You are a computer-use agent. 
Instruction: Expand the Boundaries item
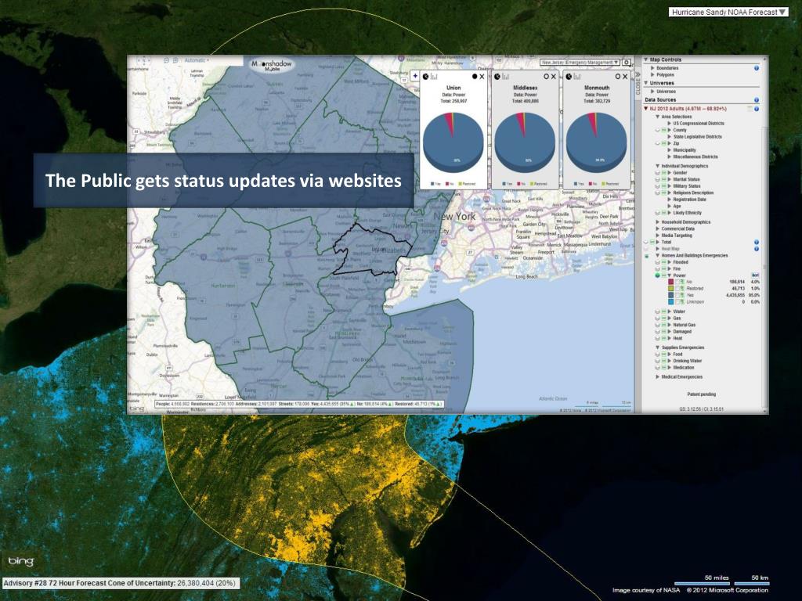[652, 68]
